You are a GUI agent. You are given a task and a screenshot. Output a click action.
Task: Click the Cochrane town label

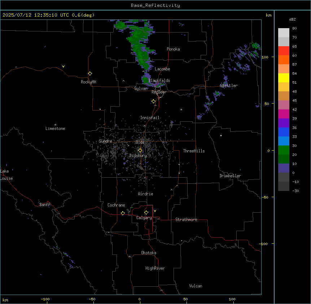click(x=116, y=205)
